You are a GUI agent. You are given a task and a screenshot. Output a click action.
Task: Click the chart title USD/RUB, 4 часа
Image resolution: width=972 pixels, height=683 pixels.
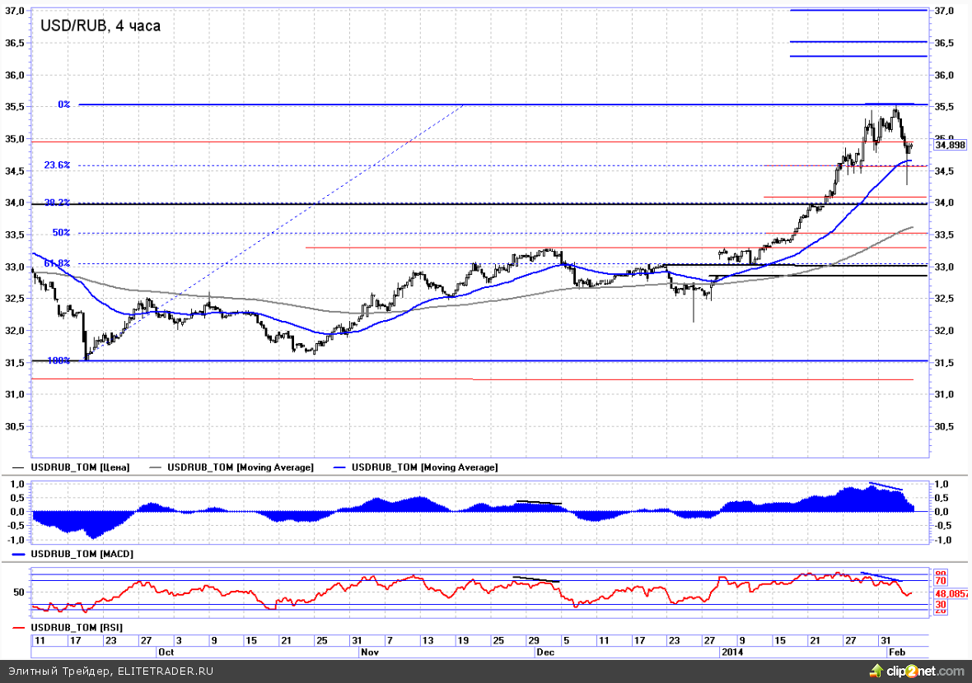coord(100,26)
